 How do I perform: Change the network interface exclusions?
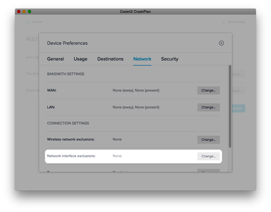[x=208, y=156]
